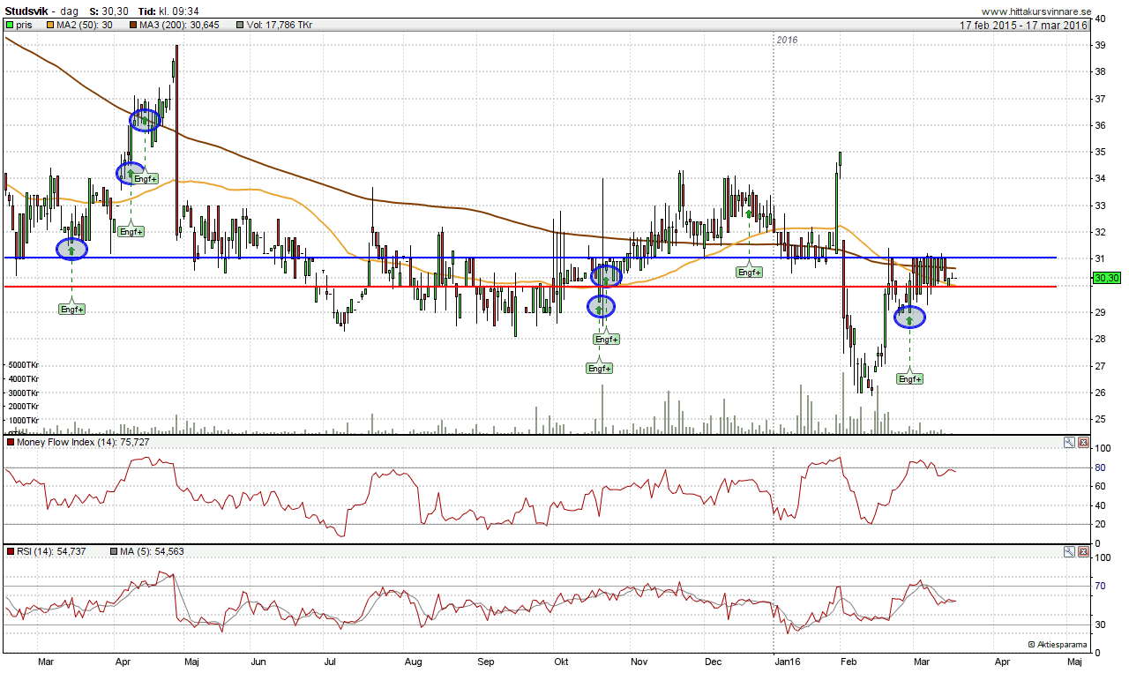Close the Money Flow Index panel
This screenshot has width=1129, height=673.
coord(1083,442)
